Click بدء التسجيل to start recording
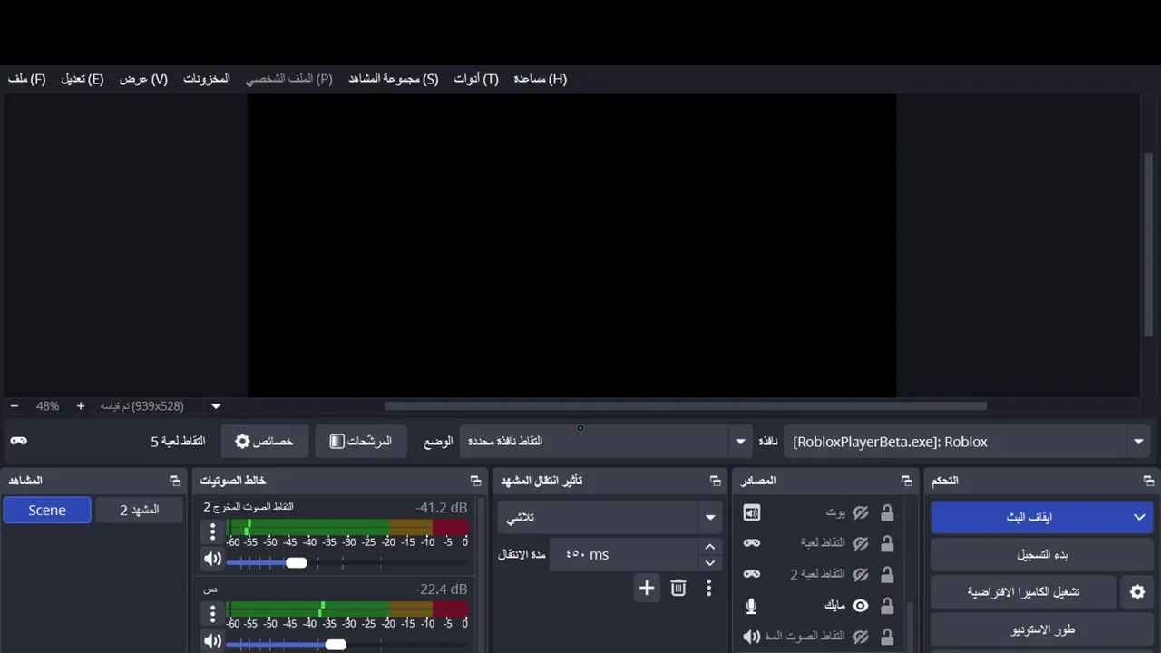 point(1042,554)
